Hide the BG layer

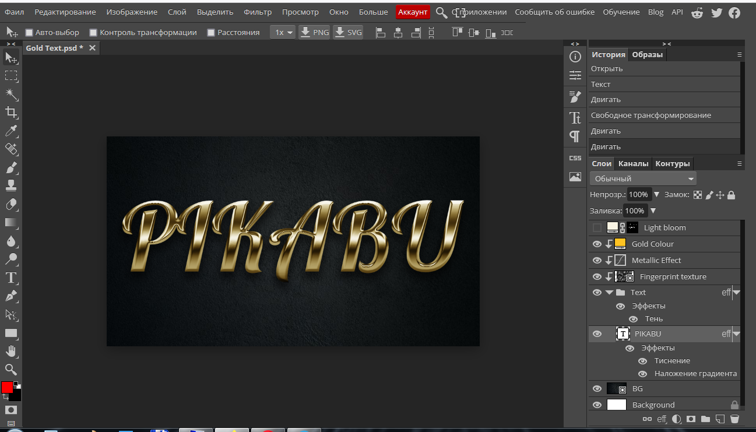[597, 388]
